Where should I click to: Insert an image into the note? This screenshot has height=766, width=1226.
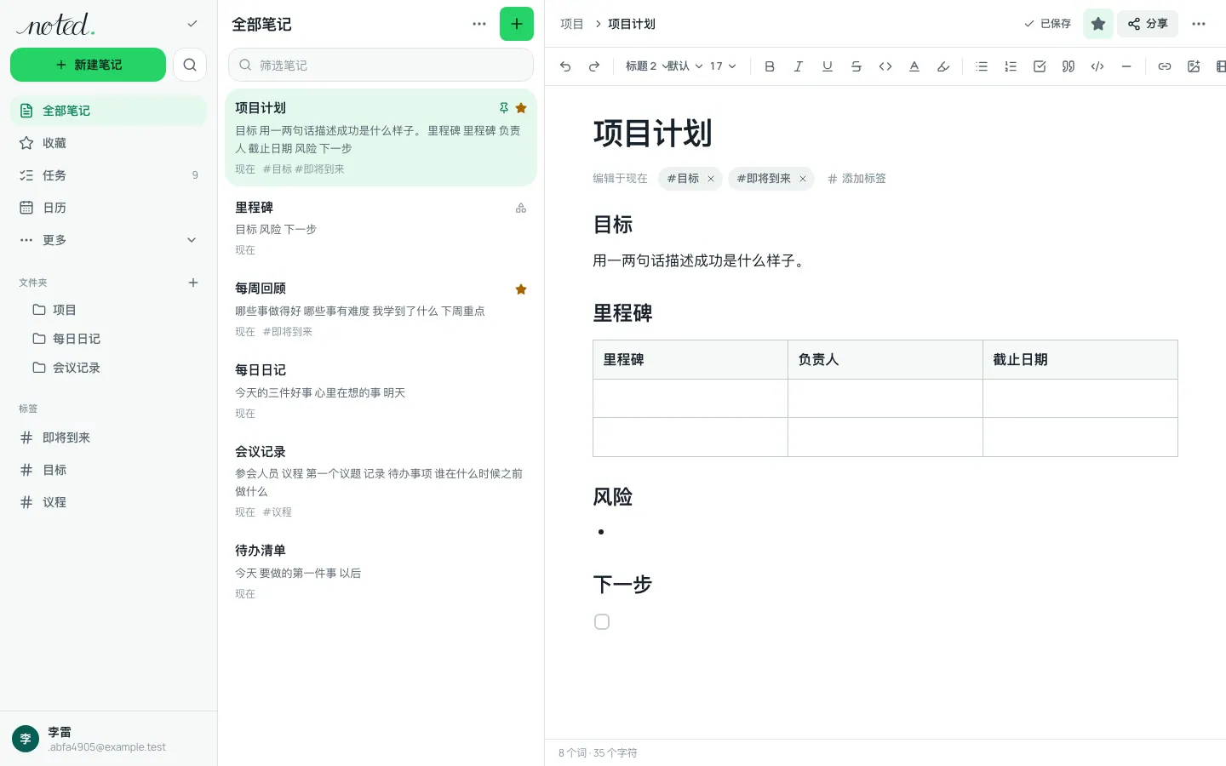point(1194,66)
